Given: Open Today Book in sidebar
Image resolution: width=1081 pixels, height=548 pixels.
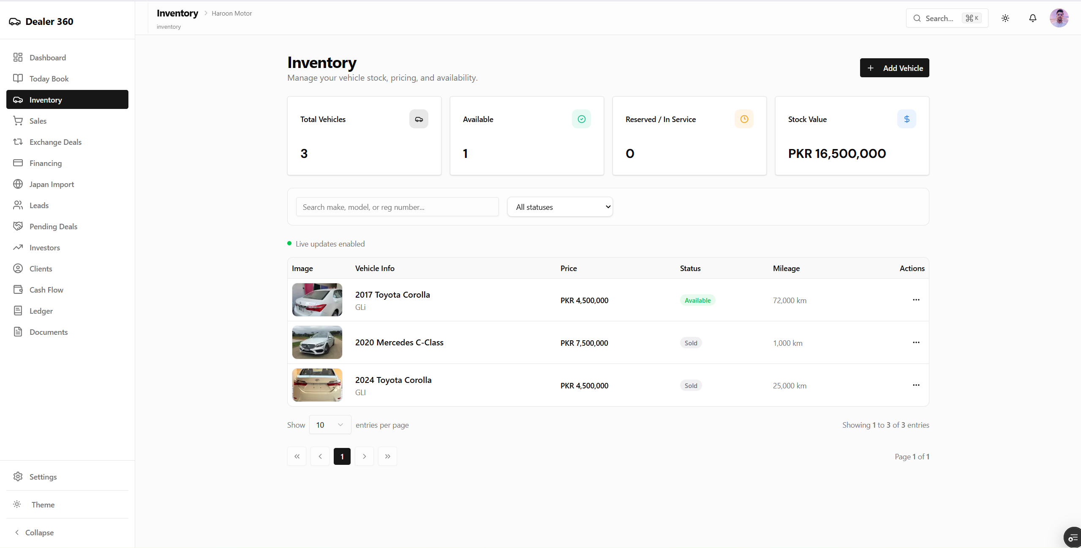Looking at the screenshot, I should click(x=67, y=79).
